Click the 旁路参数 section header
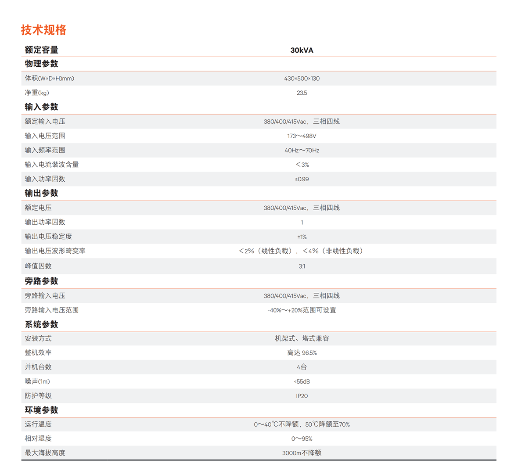The image size is (518, 467). pos(41,281)
